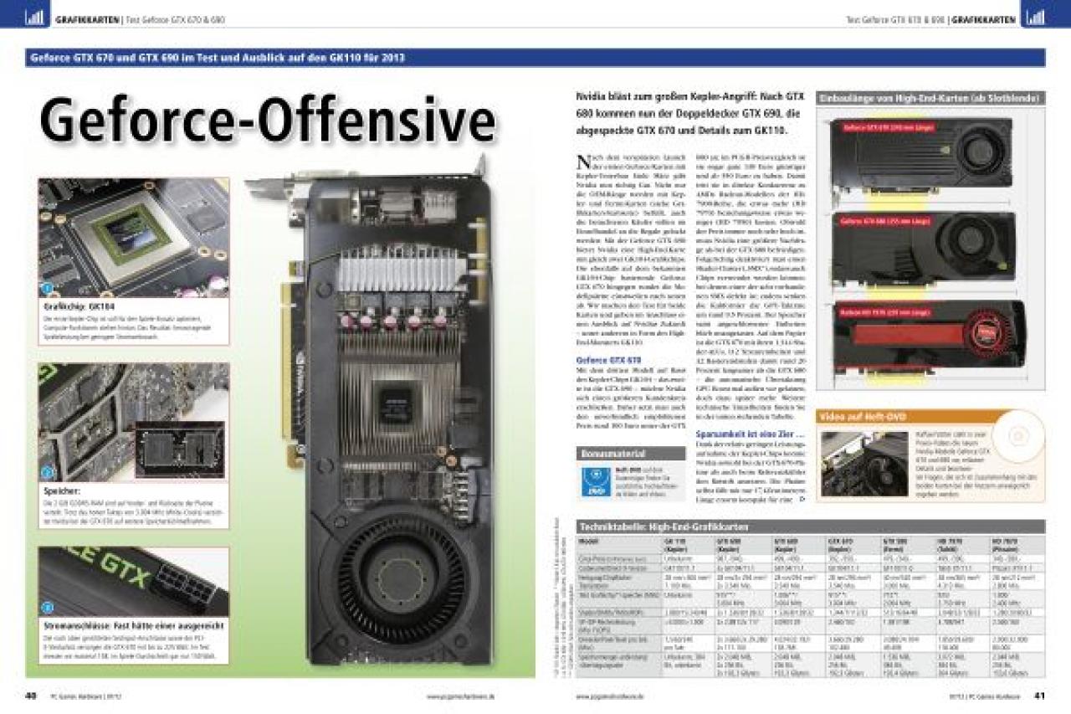This screenshot has width=1071, height=714.
Task: Open the memory chips photo above Speicher
Action: coord(134,421)
